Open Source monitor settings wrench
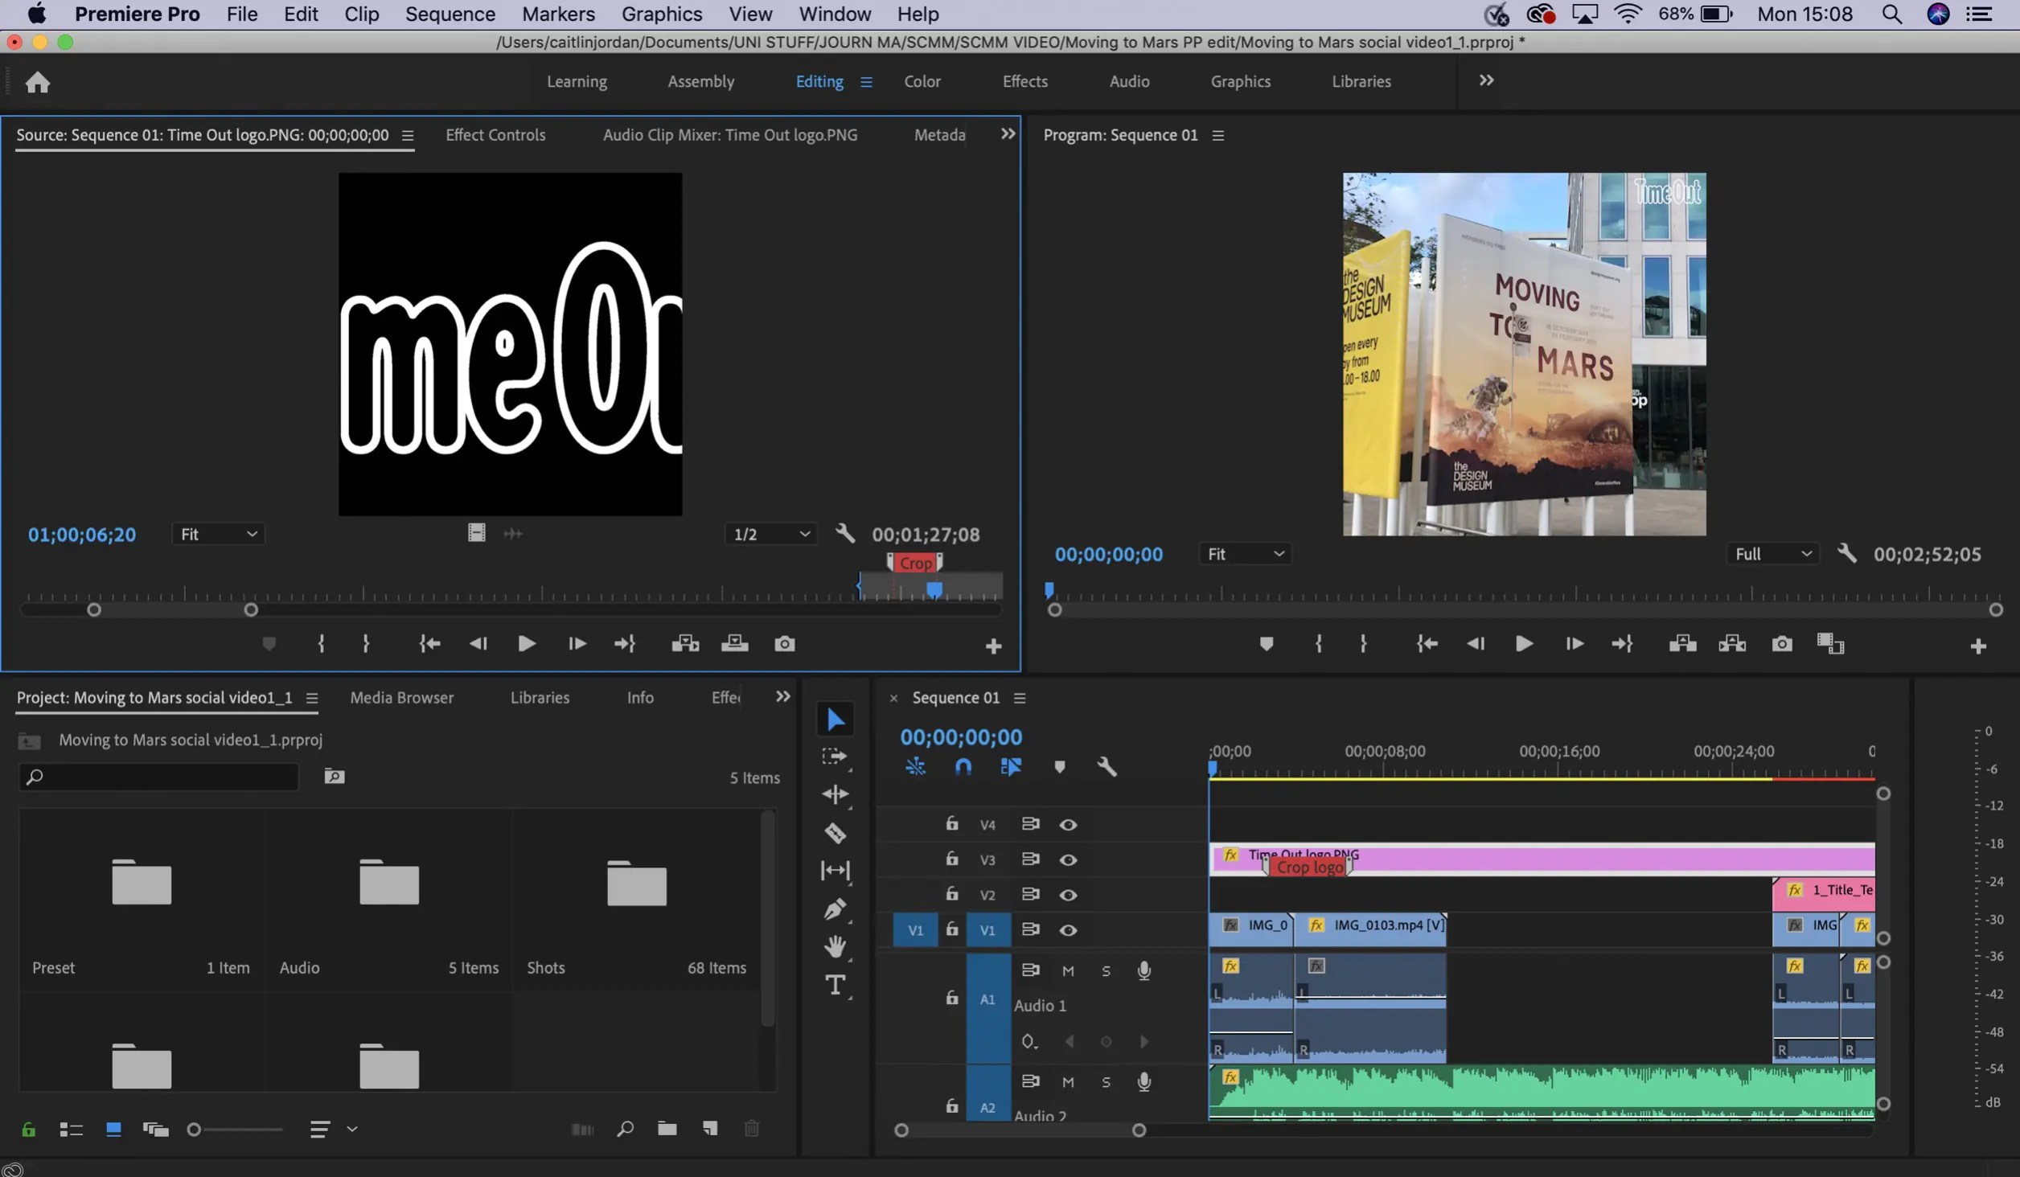The image size is (2020, 1177). coord(845,534)
